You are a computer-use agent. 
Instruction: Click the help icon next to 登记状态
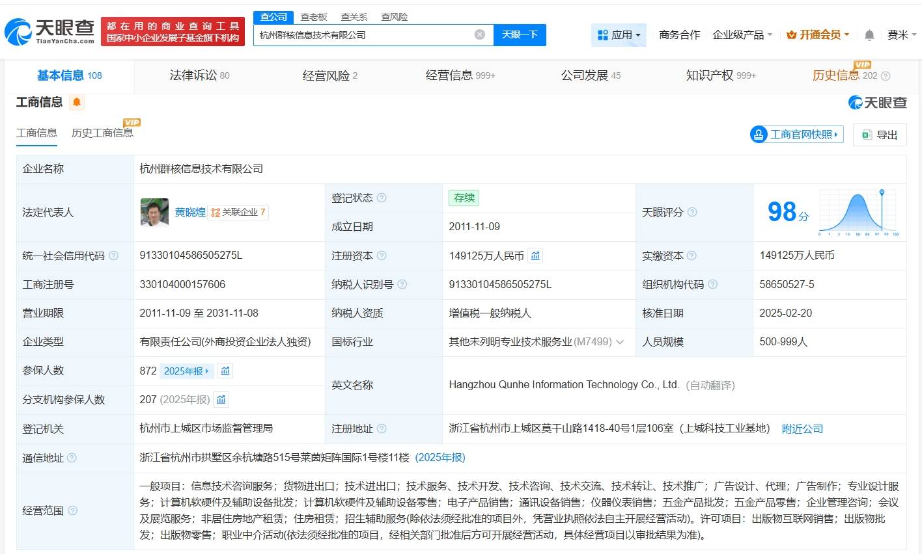(382, 198)
